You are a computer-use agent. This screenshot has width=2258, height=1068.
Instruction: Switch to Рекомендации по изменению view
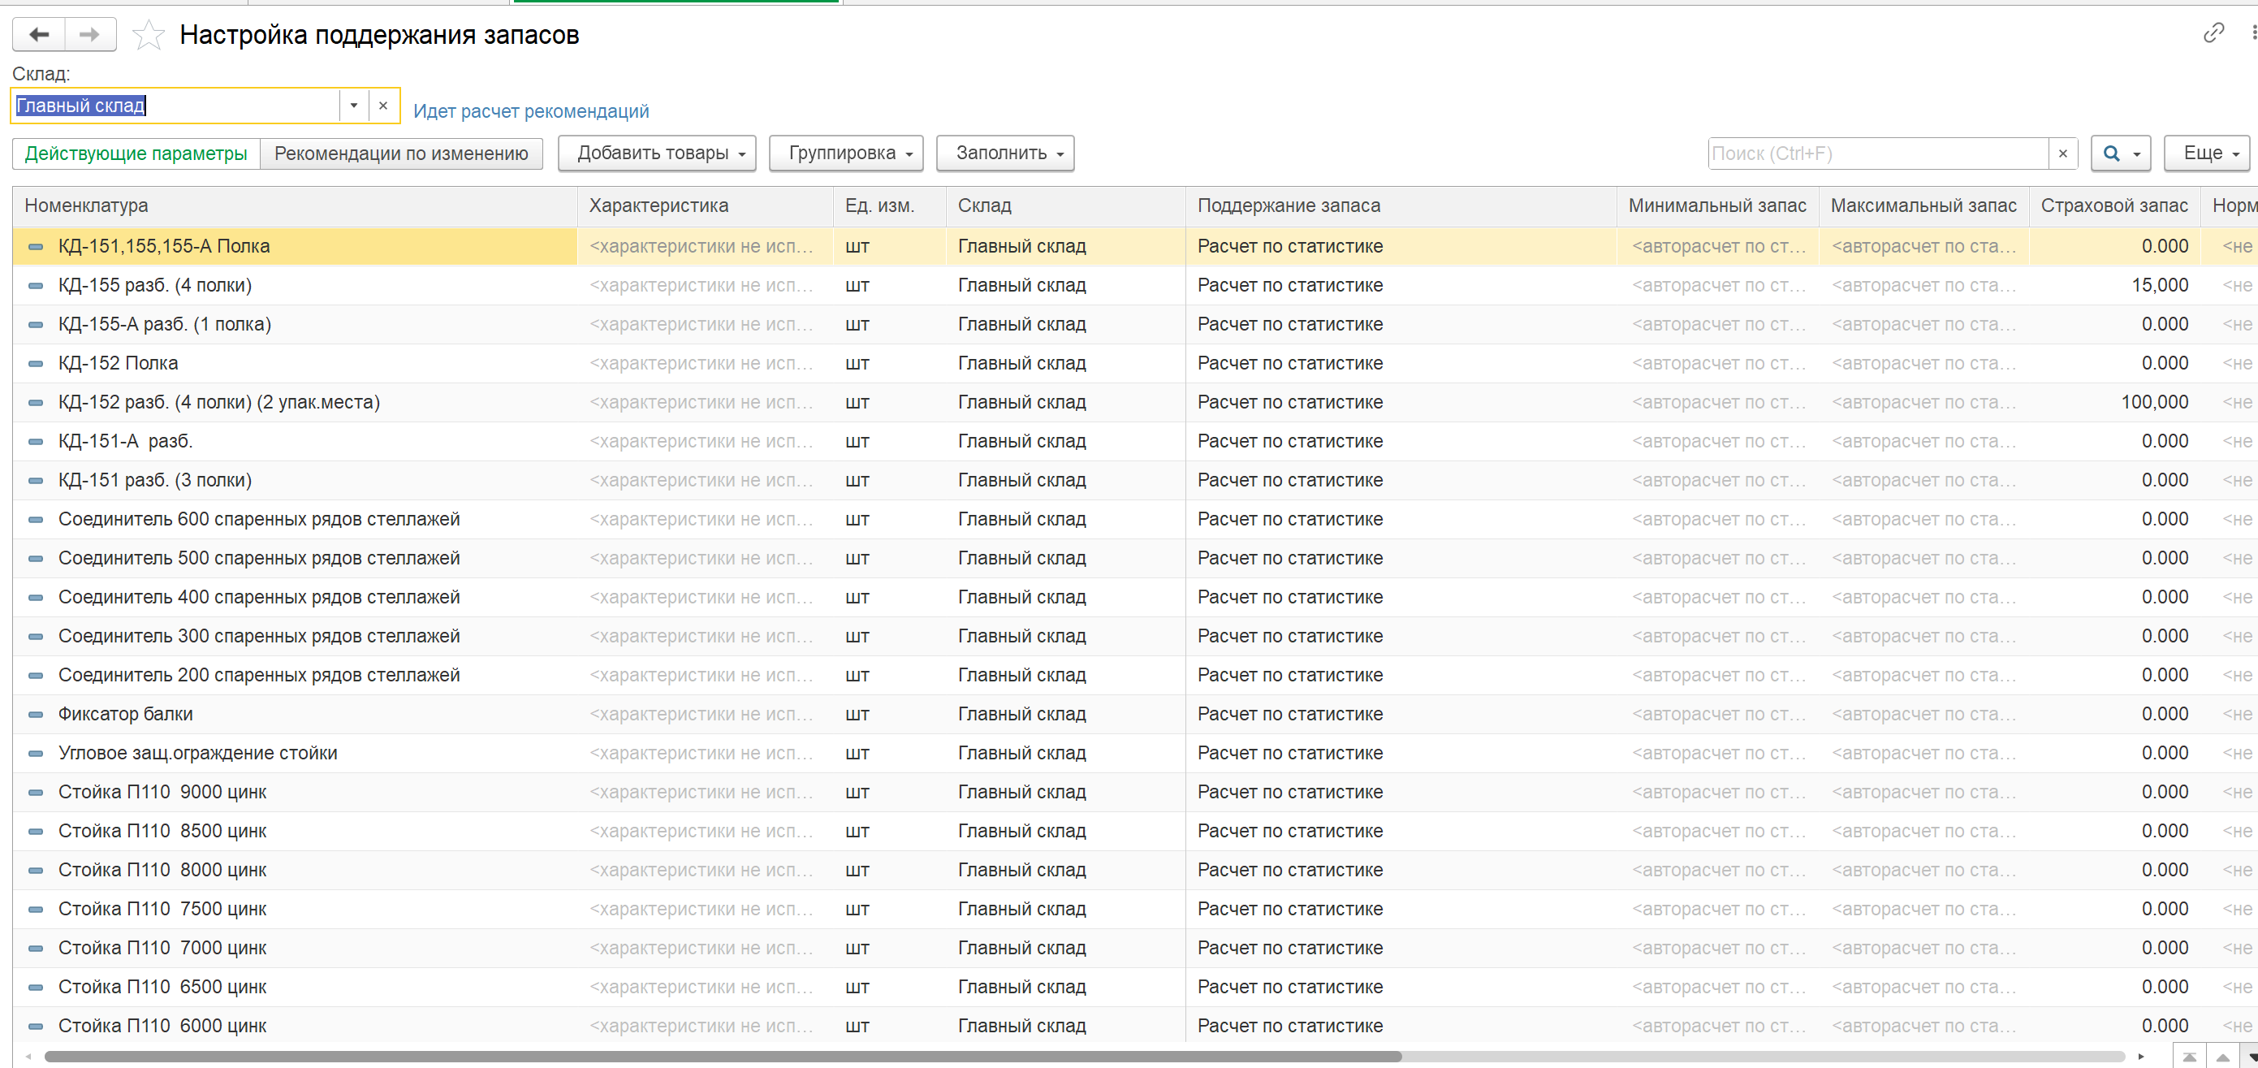400,153
